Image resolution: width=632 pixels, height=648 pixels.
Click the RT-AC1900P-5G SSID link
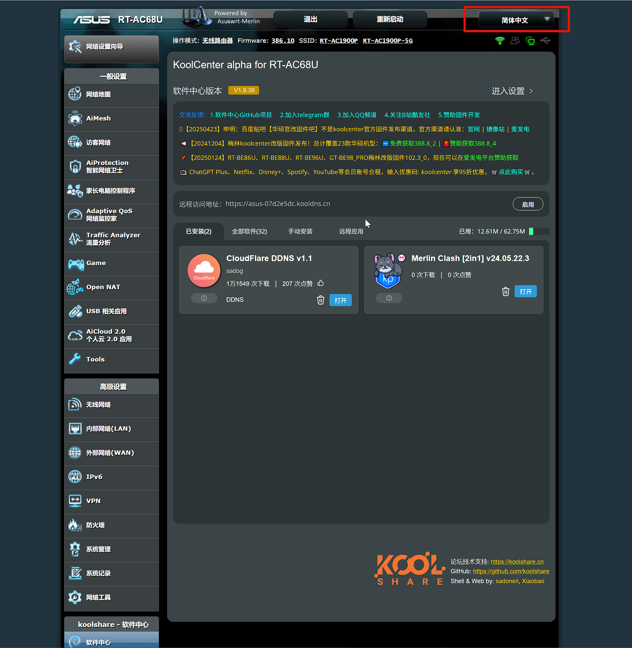388,41
